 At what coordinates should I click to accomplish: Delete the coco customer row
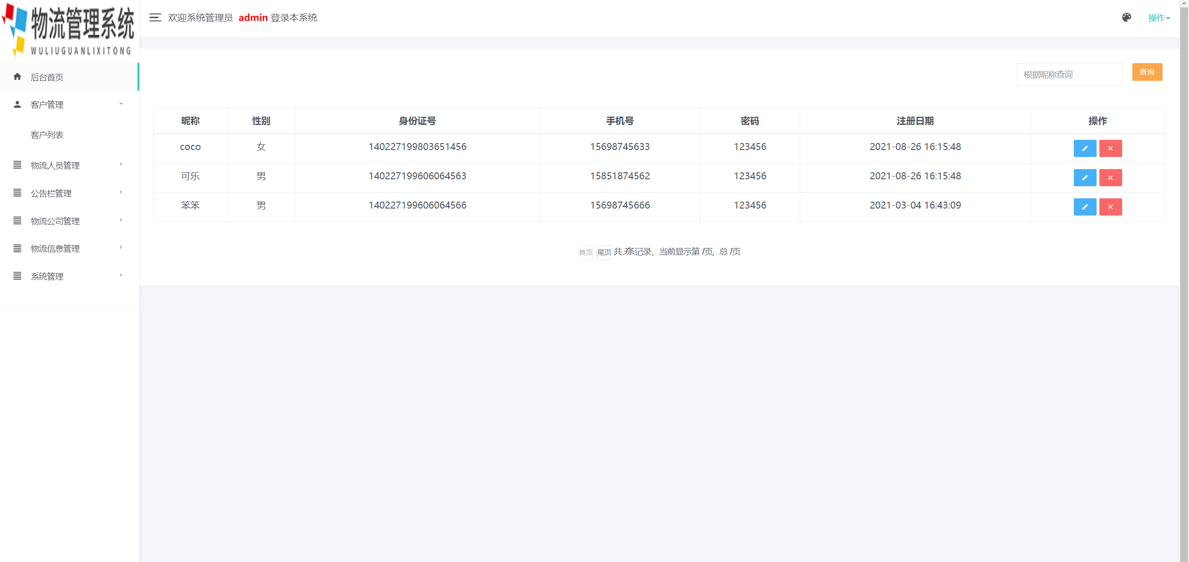(1110, 149)
